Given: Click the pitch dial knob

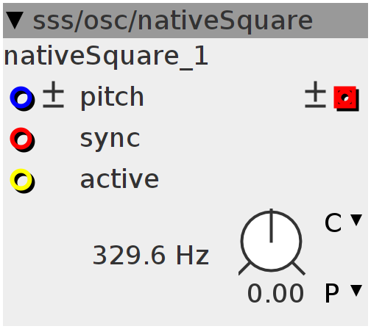Looking at the screenshot, I should [272, 242].
